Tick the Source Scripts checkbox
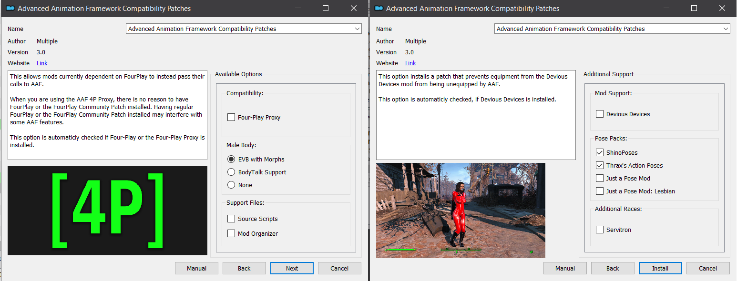Screen dimensions: 737x281 point(231,219)
